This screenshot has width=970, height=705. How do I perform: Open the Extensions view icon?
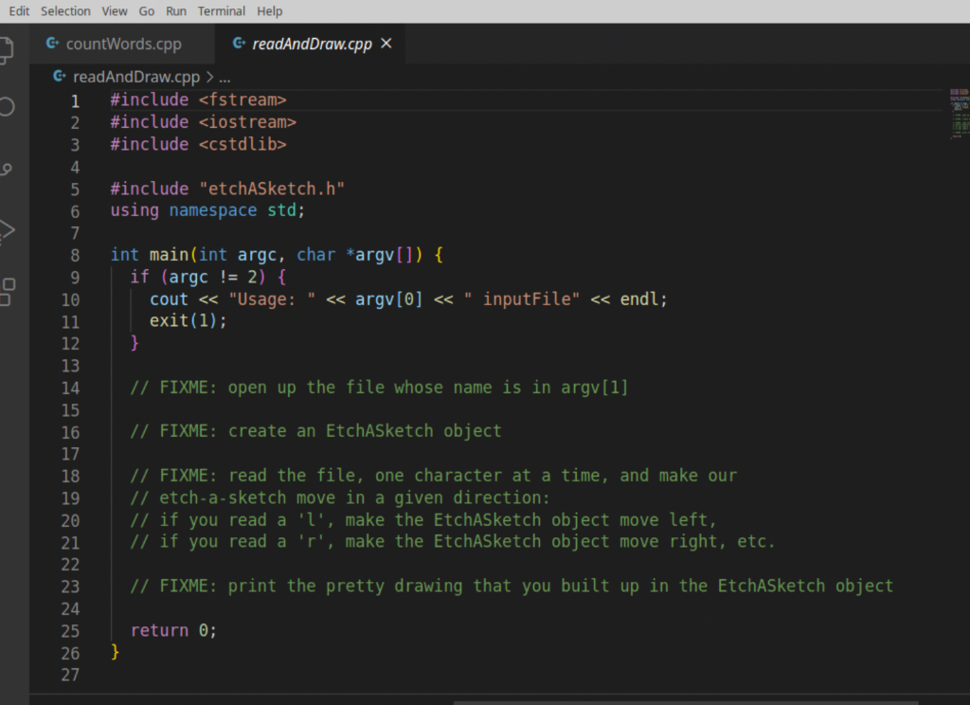pyautogui.click(x=7, y=291)
